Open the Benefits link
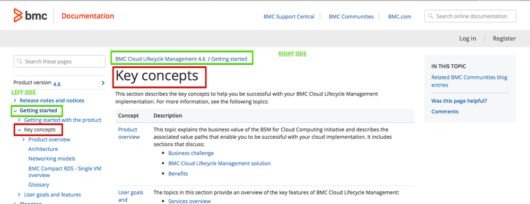The image size is (530, 204). [x=178, y=174]
